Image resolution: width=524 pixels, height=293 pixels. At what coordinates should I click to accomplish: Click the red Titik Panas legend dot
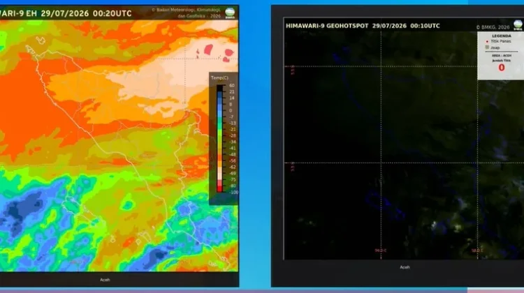(487, 41)
